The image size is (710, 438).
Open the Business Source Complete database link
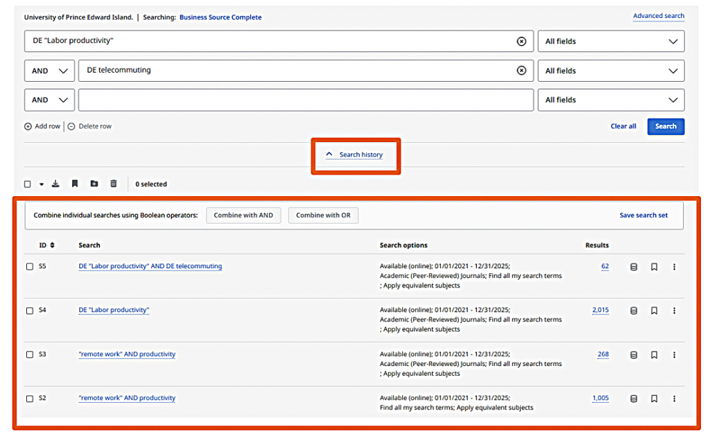click(220, 17)
